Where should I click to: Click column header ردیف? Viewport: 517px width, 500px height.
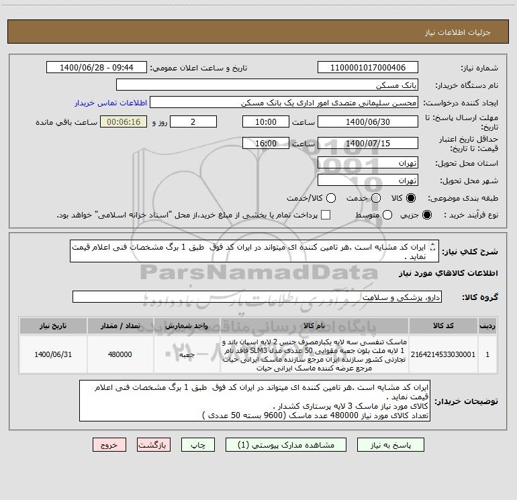coord(487,326)
